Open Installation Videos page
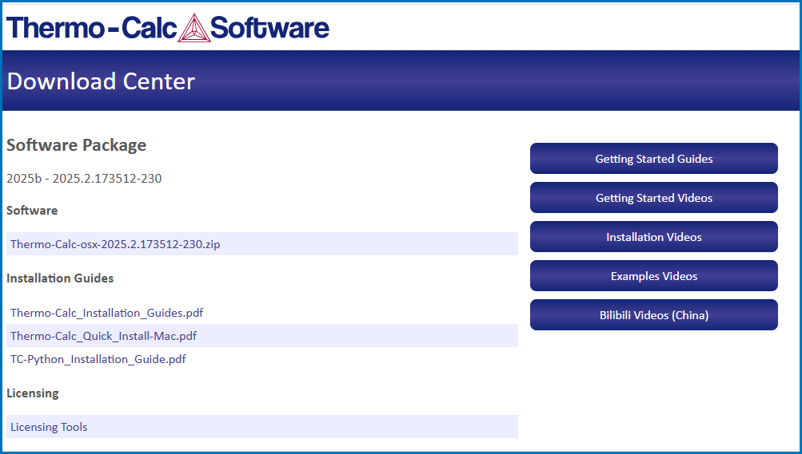 (x=653, y=237)
